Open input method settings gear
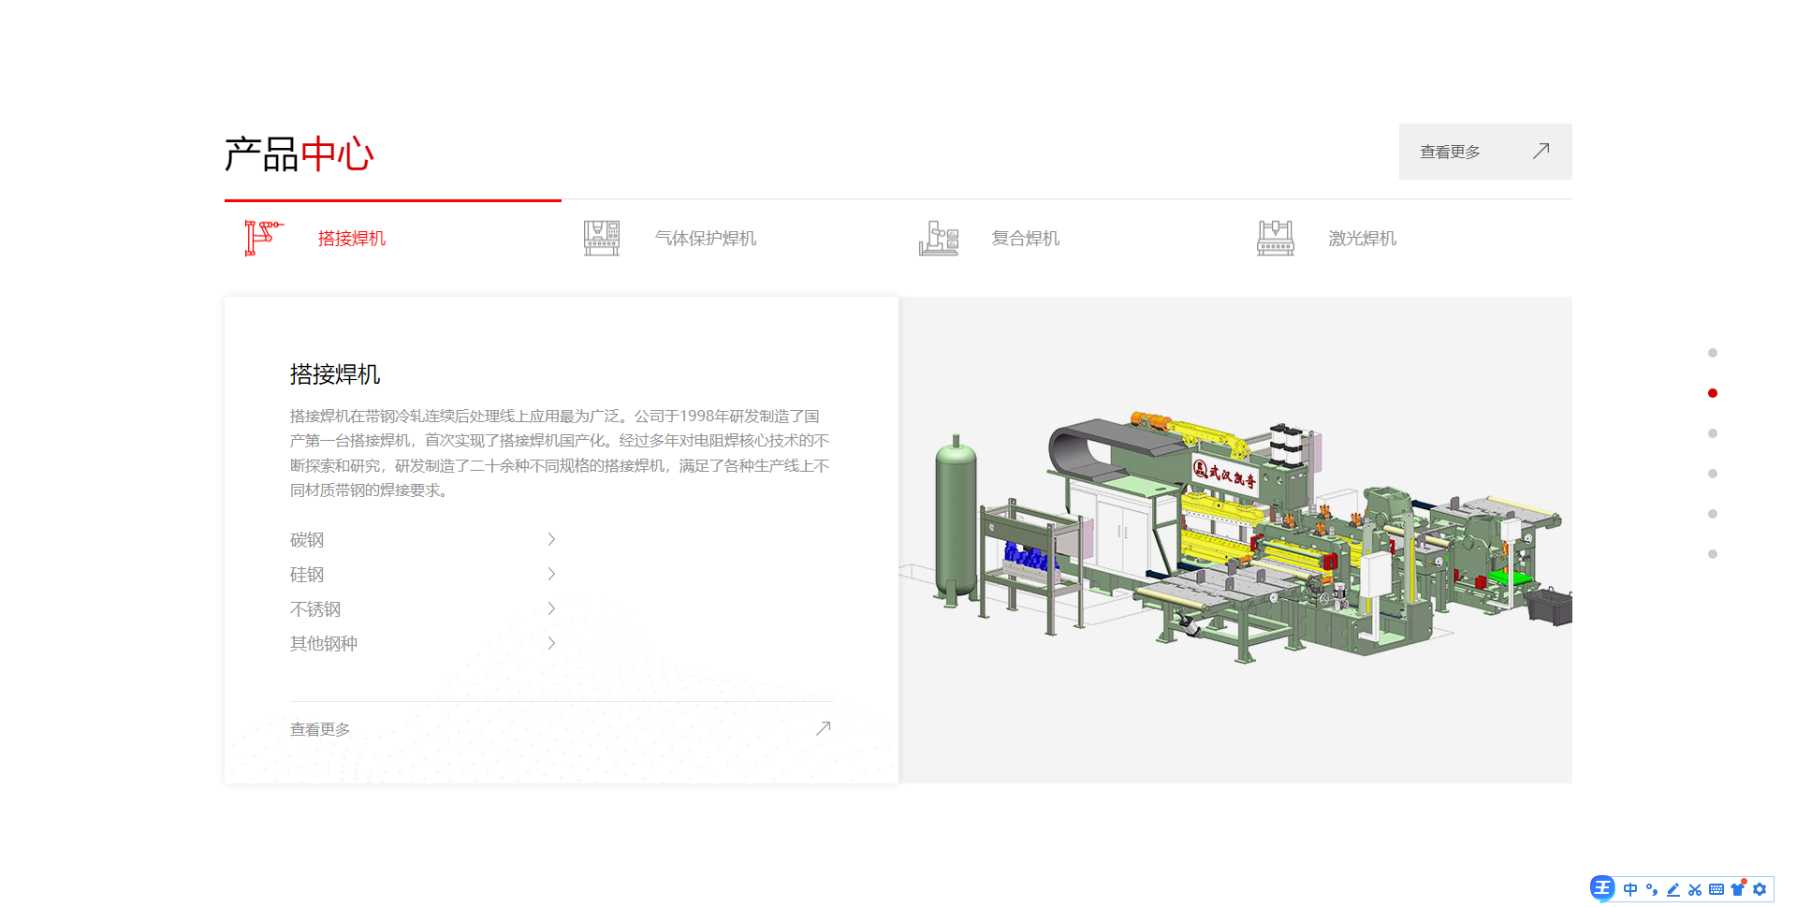The height and width of the screenshot is (907, 1797). pyautogui.click(x=1760, y=889)
